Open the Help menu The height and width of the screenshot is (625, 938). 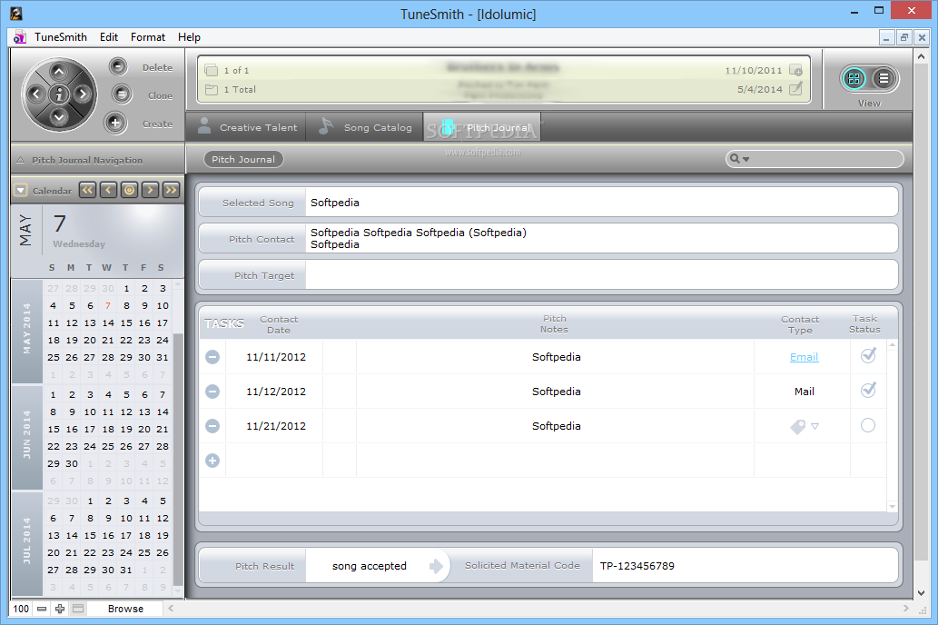[189, 37]
